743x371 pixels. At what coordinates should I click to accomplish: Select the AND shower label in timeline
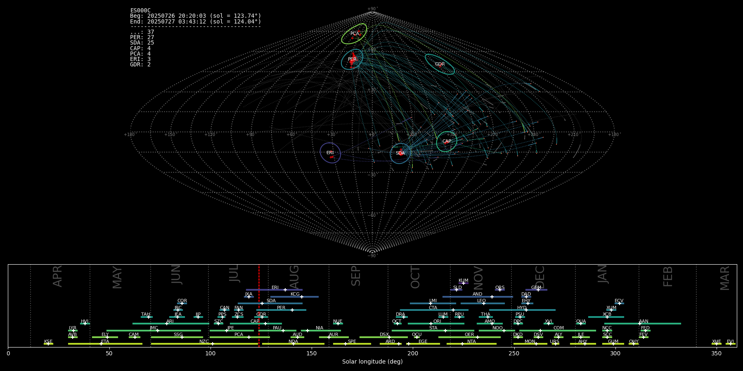[478, 294]
